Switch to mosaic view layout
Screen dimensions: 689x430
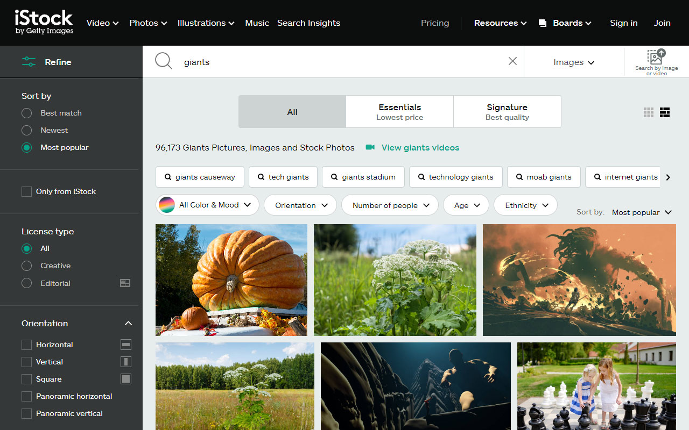click(x=665, y=112)
